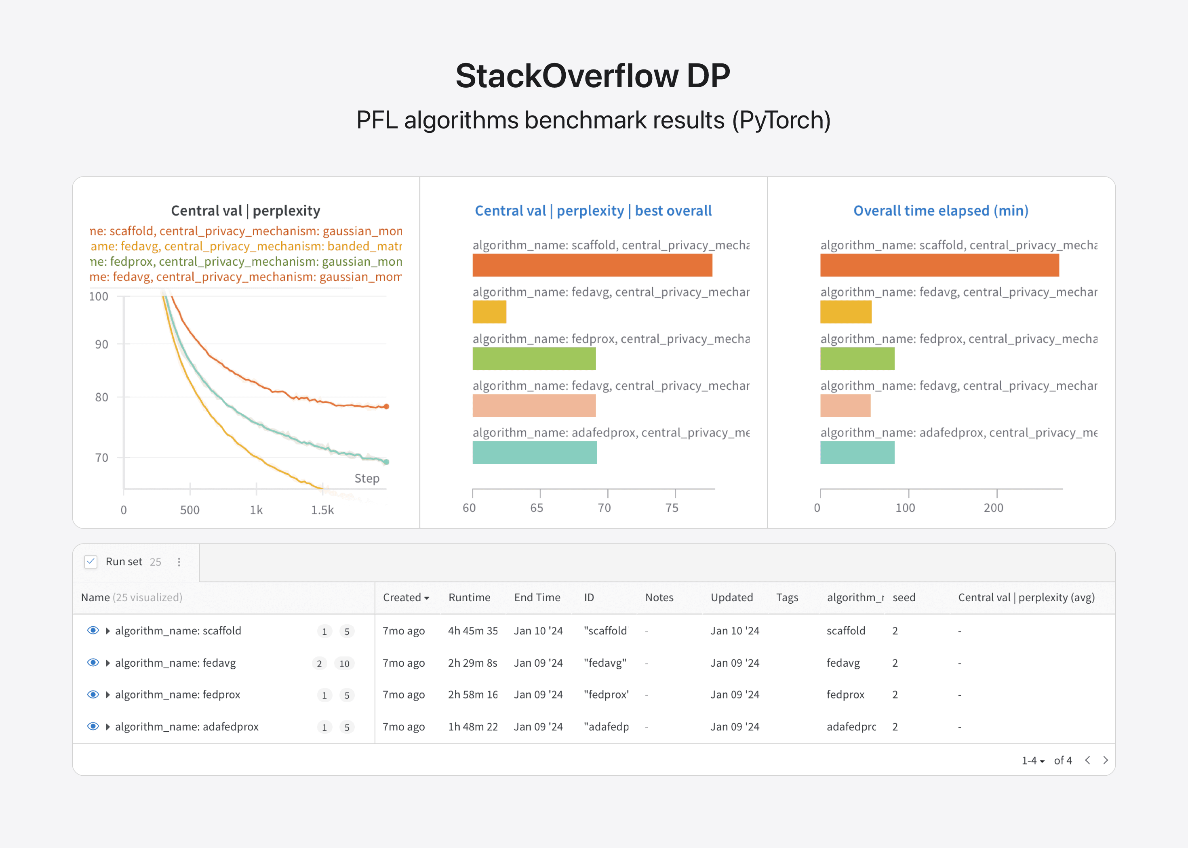Go to previous page of runs
The height and width of the screenshot is (848, 1188).
tap(1087, 760)
